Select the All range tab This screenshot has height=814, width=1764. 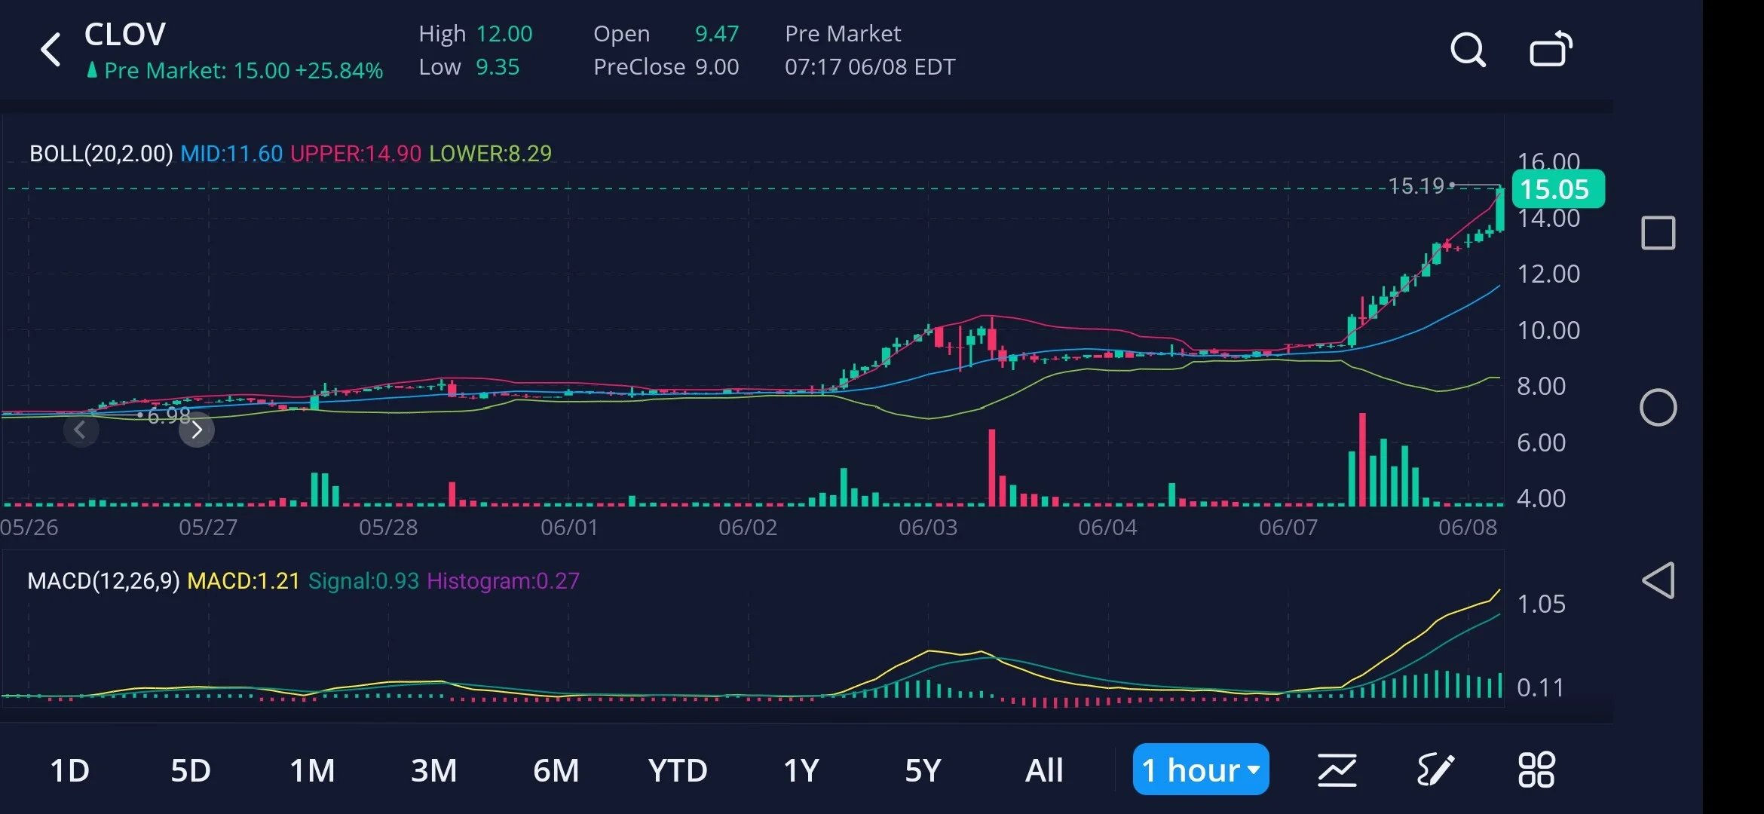(x=1044, y=770)
